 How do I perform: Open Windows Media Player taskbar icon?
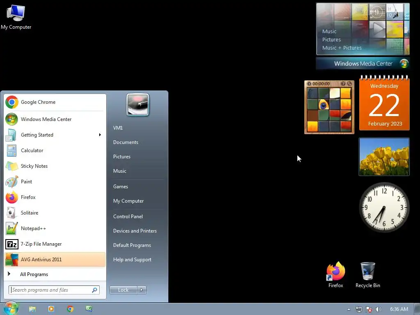(51, 309)
